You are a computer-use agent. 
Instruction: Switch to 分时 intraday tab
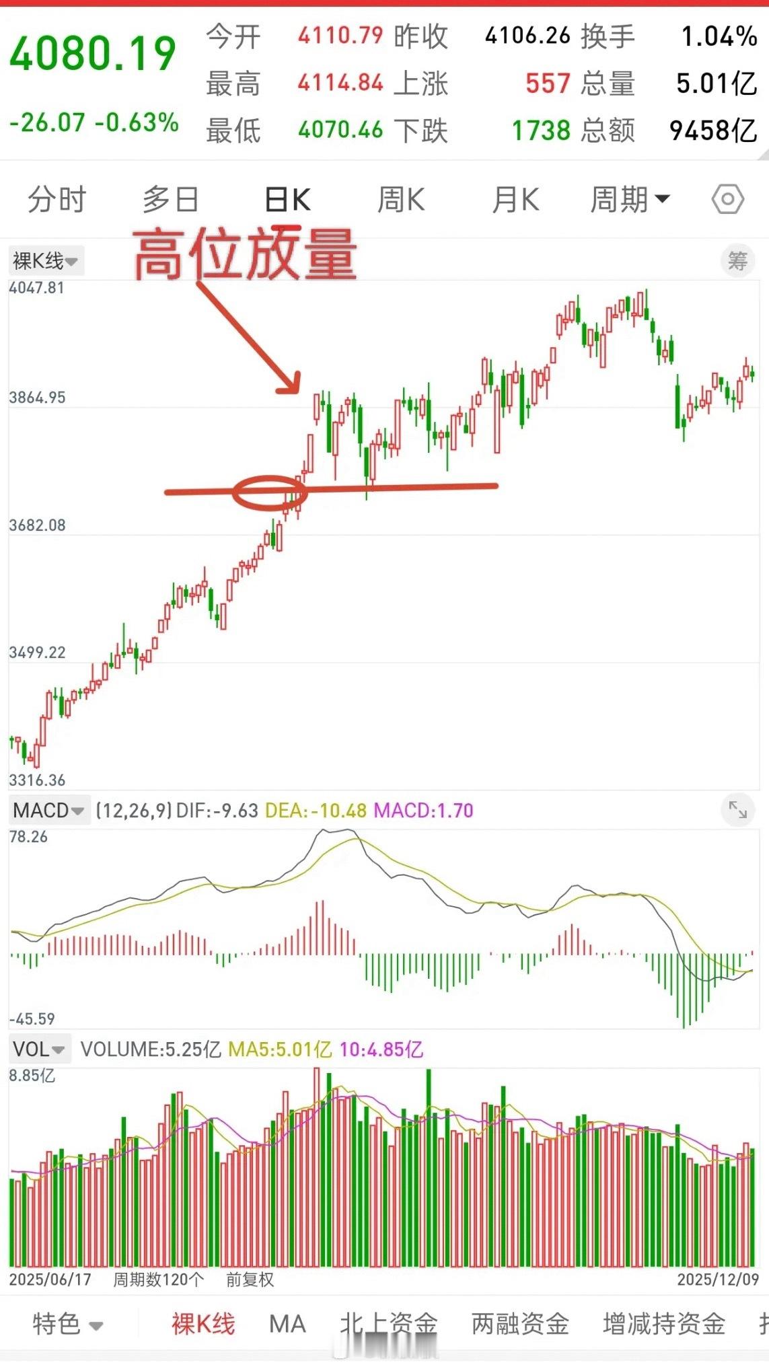point(57,200)
